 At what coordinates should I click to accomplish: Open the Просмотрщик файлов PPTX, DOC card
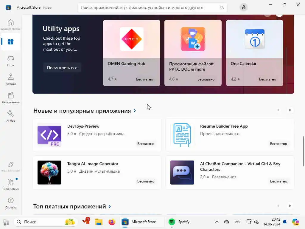pyautogui.click(x=193, y=53)
